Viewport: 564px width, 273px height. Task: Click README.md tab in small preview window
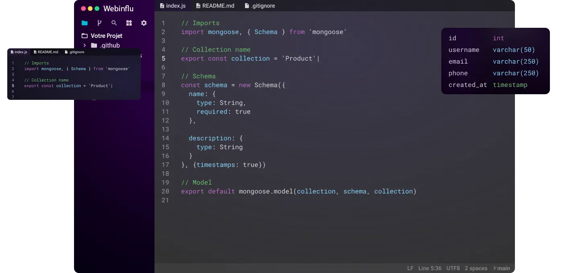(x=46, y=52)
